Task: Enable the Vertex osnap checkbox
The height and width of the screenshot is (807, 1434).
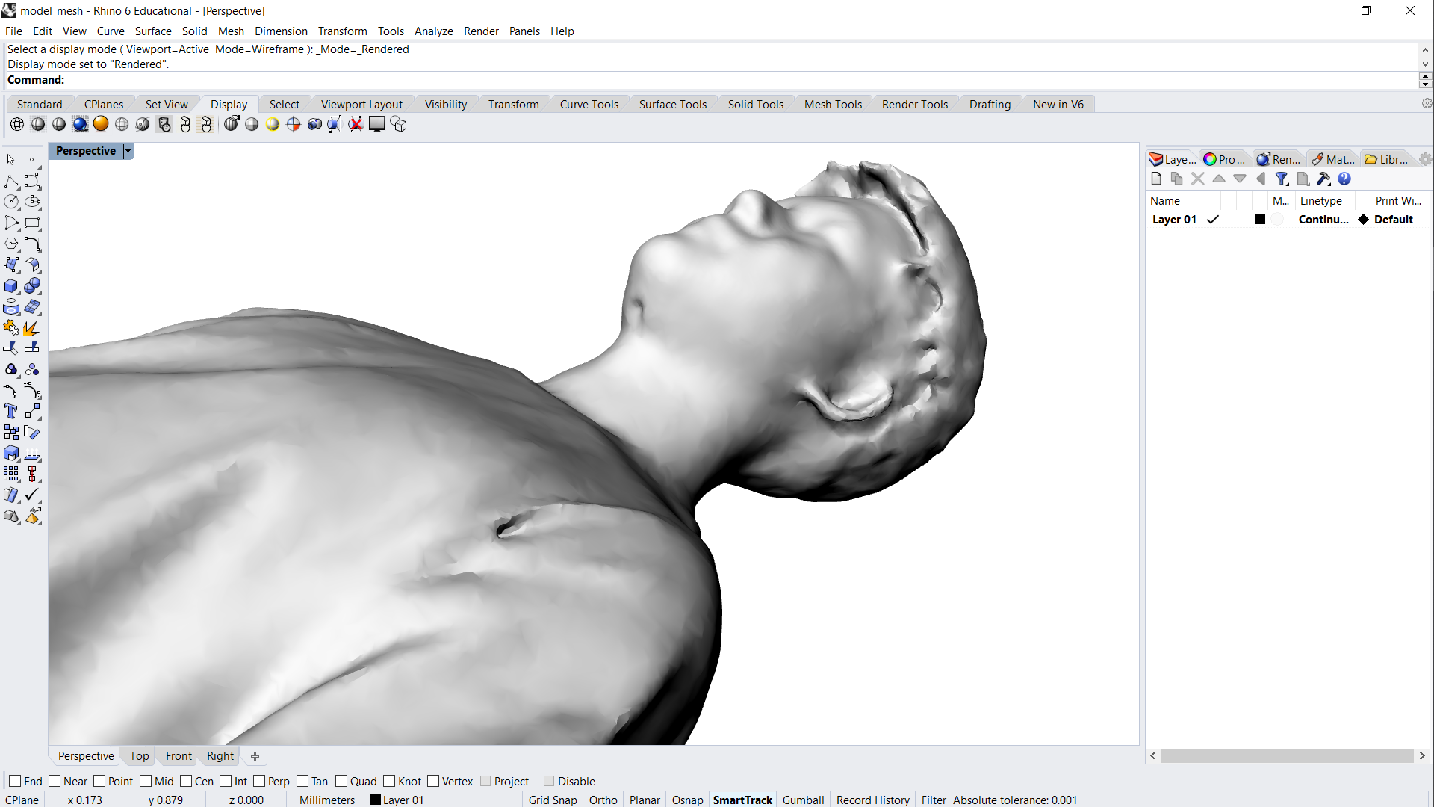Action: (x=433, y=781)
